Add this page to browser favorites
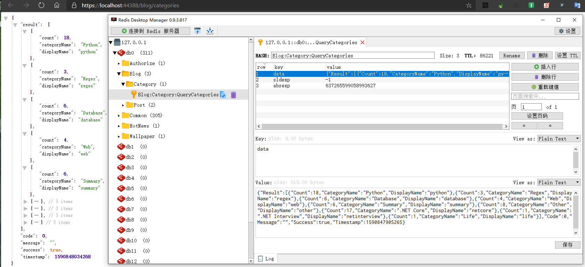 (469, 6)
